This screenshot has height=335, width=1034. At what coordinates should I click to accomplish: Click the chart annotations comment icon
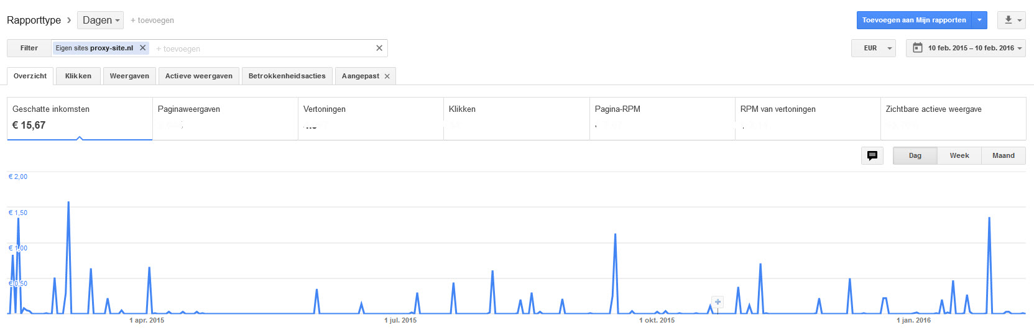click(x=872, y=155)
